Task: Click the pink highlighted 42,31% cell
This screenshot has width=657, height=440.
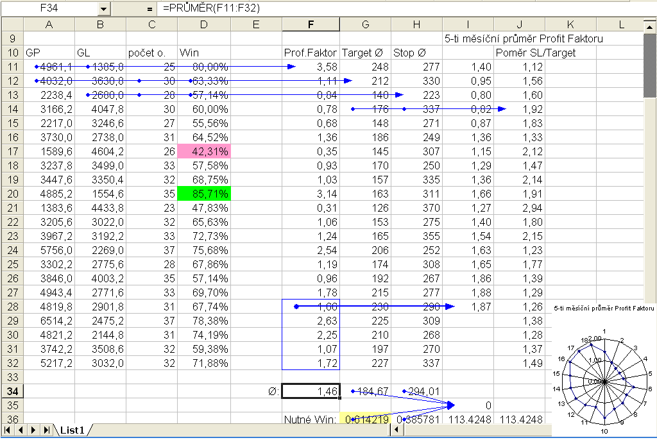Action: pyautogui.click(x=203, y=152)
